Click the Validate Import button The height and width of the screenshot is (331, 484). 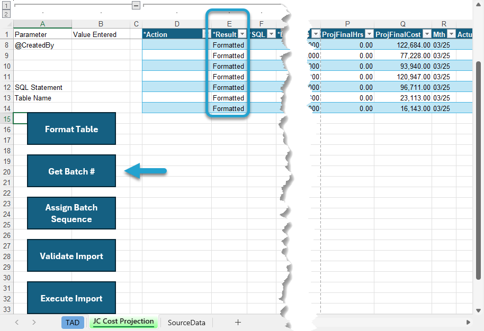tap(71, 255)
